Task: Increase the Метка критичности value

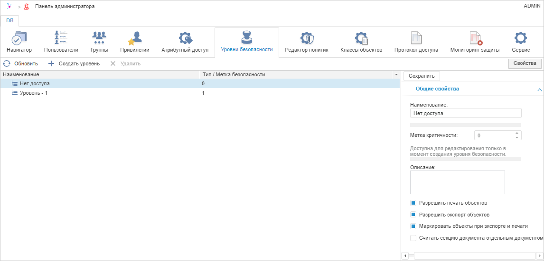Action: click(x=516, y=133)
